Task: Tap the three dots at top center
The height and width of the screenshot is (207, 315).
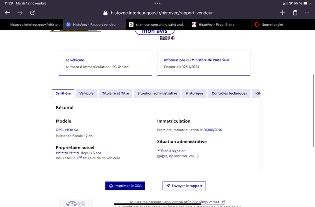Action: [x=157, y=3]
